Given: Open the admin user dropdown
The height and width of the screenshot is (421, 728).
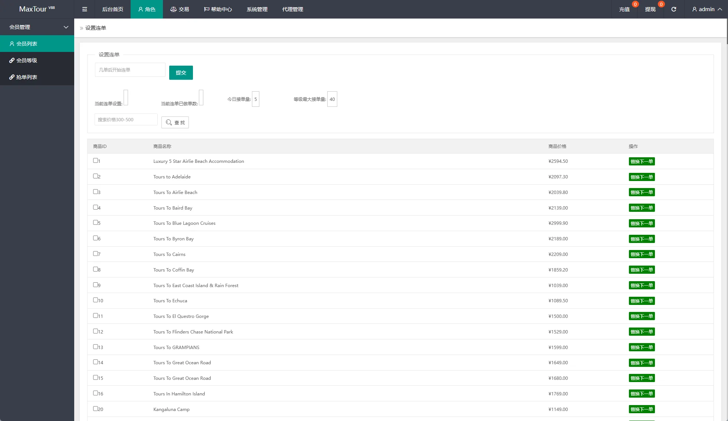Looking at the screenshot, I should click(x=706, y=9).
